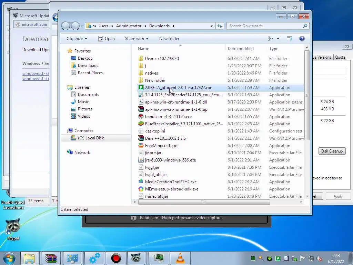
Task: Expand the address bar history dropdown
Action: 212,26
